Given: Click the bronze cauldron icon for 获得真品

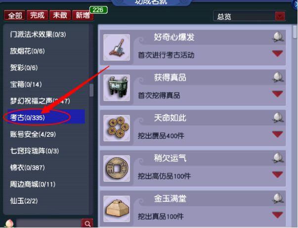Looking at the screenshot, I should coord(117,88).
